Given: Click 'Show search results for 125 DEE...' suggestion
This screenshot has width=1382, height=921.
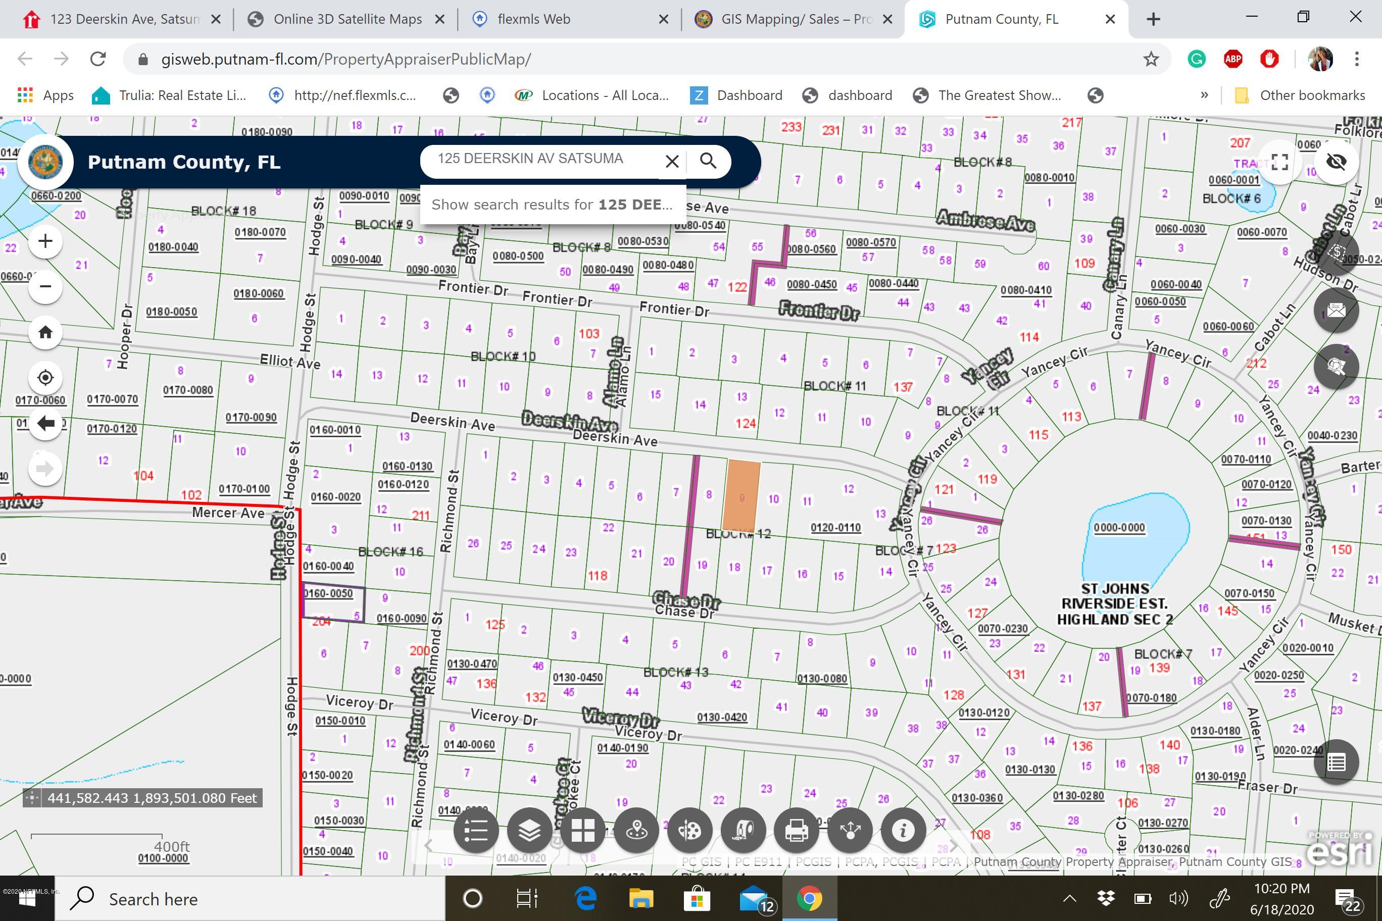Looking at the screenshot, I should click(552, 204).
